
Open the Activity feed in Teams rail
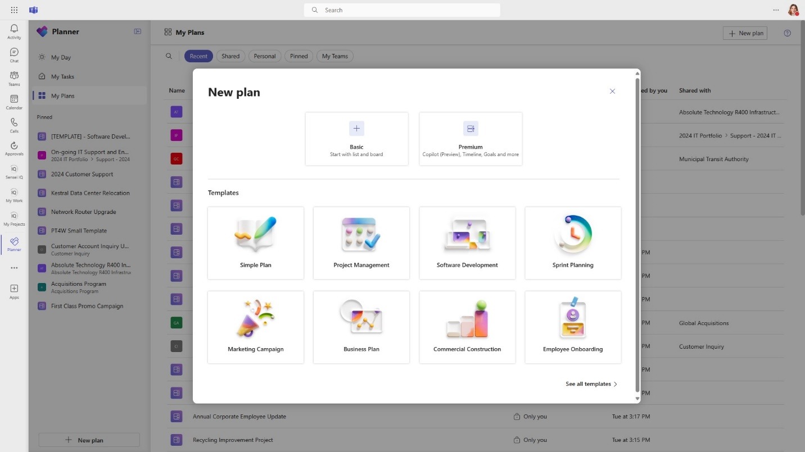coord(14,31)
